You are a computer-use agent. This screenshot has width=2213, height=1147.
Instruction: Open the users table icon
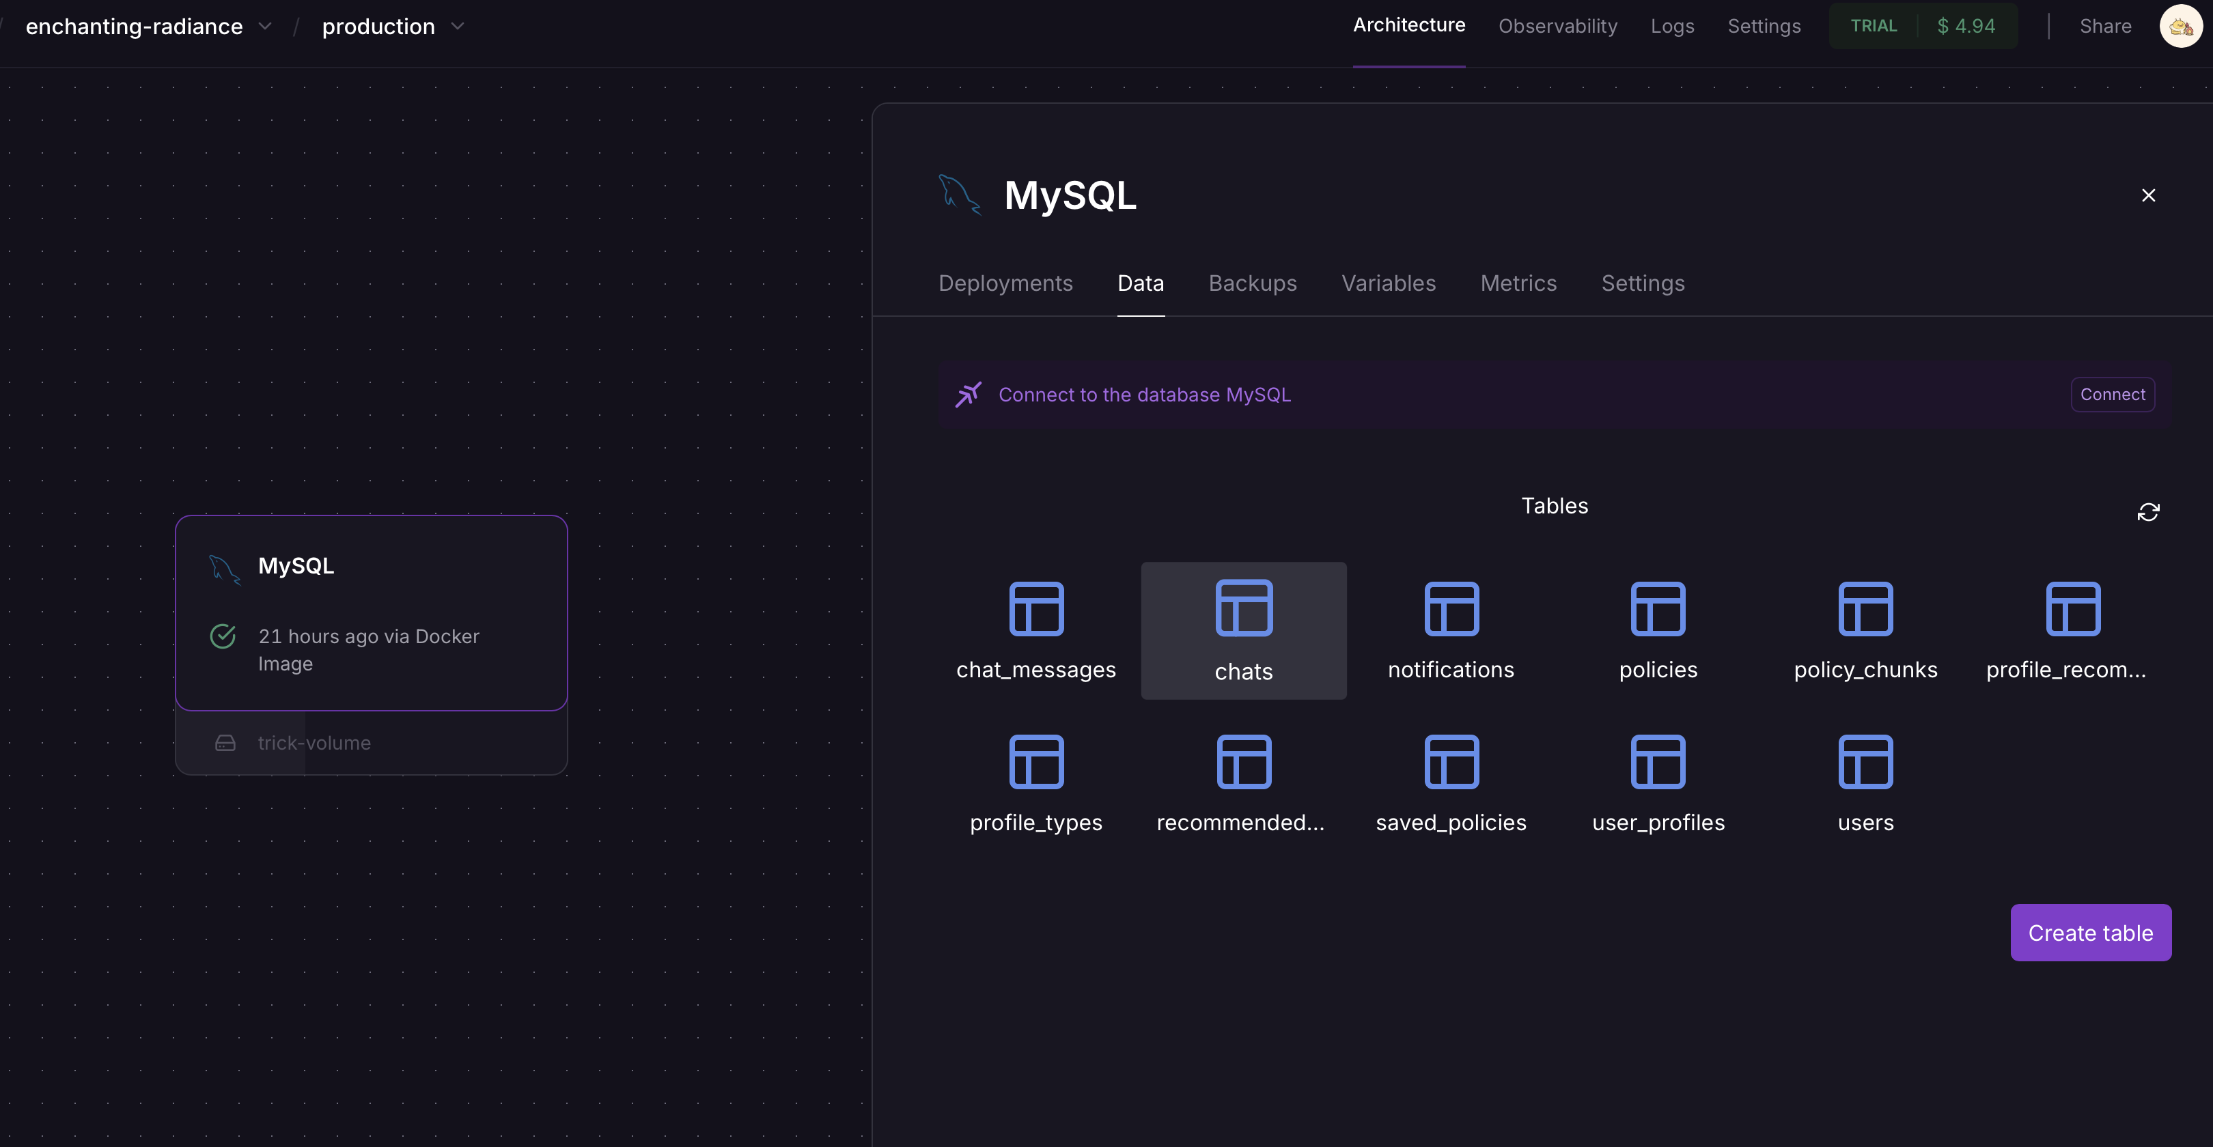point(1865,761)
